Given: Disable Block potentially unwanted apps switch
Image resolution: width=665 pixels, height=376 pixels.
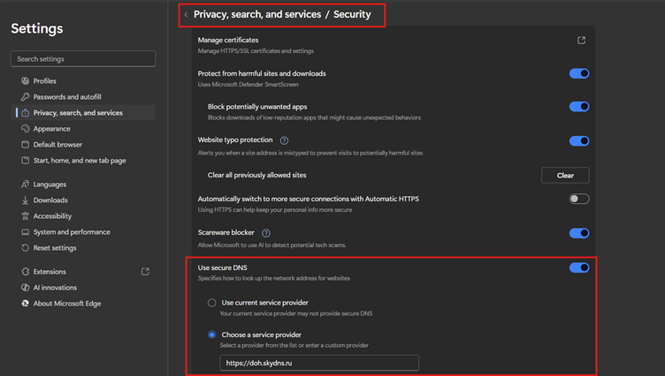Looking at the screenshot, I should click(578, 107).
